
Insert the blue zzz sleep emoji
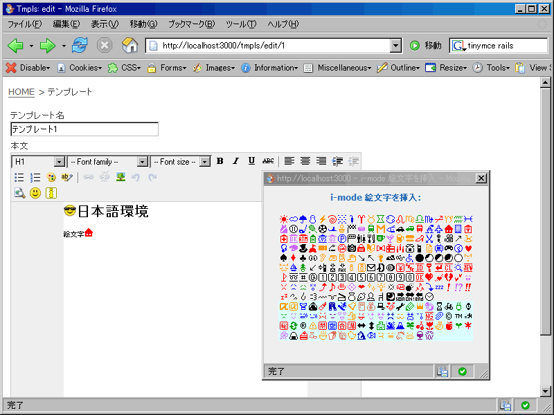(439, 287)
